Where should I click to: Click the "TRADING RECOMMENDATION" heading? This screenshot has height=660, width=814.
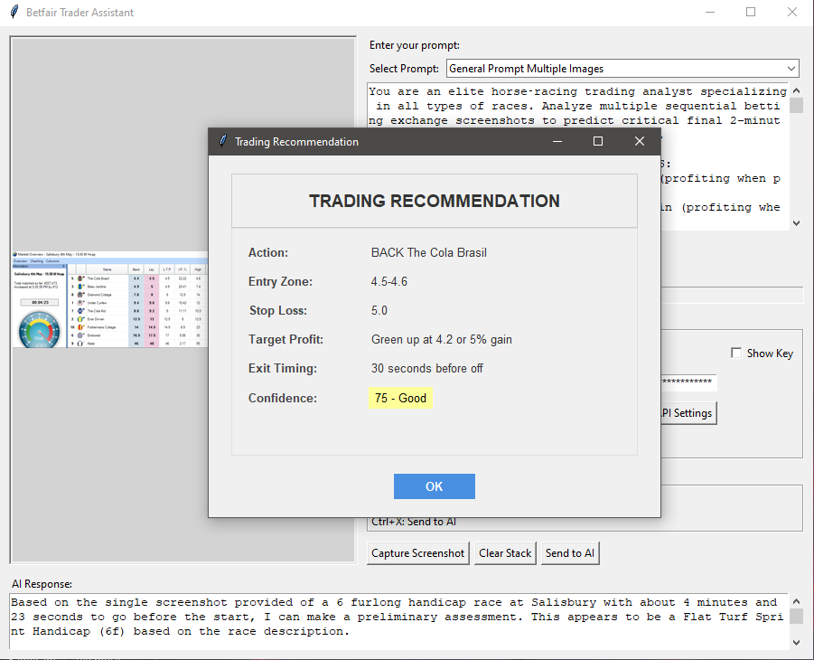435,201
